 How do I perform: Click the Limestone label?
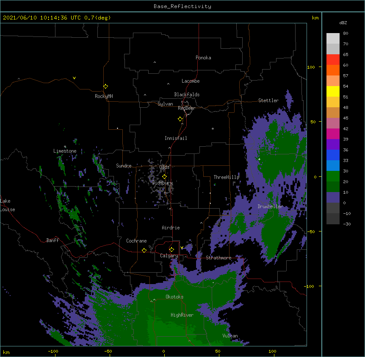pyautogui.click(x=65, y=151)
